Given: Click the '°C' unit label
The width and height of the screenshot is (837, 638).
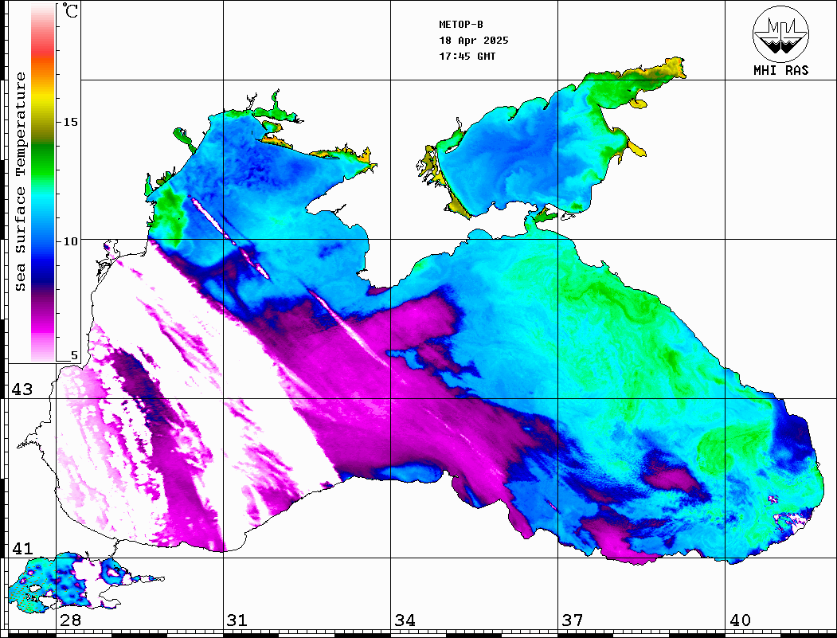Looking at the screenshot, I should [70, 10].
